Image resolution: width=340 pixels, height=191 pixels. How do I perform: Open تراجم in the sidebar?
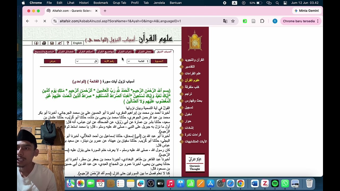[188, 94]
